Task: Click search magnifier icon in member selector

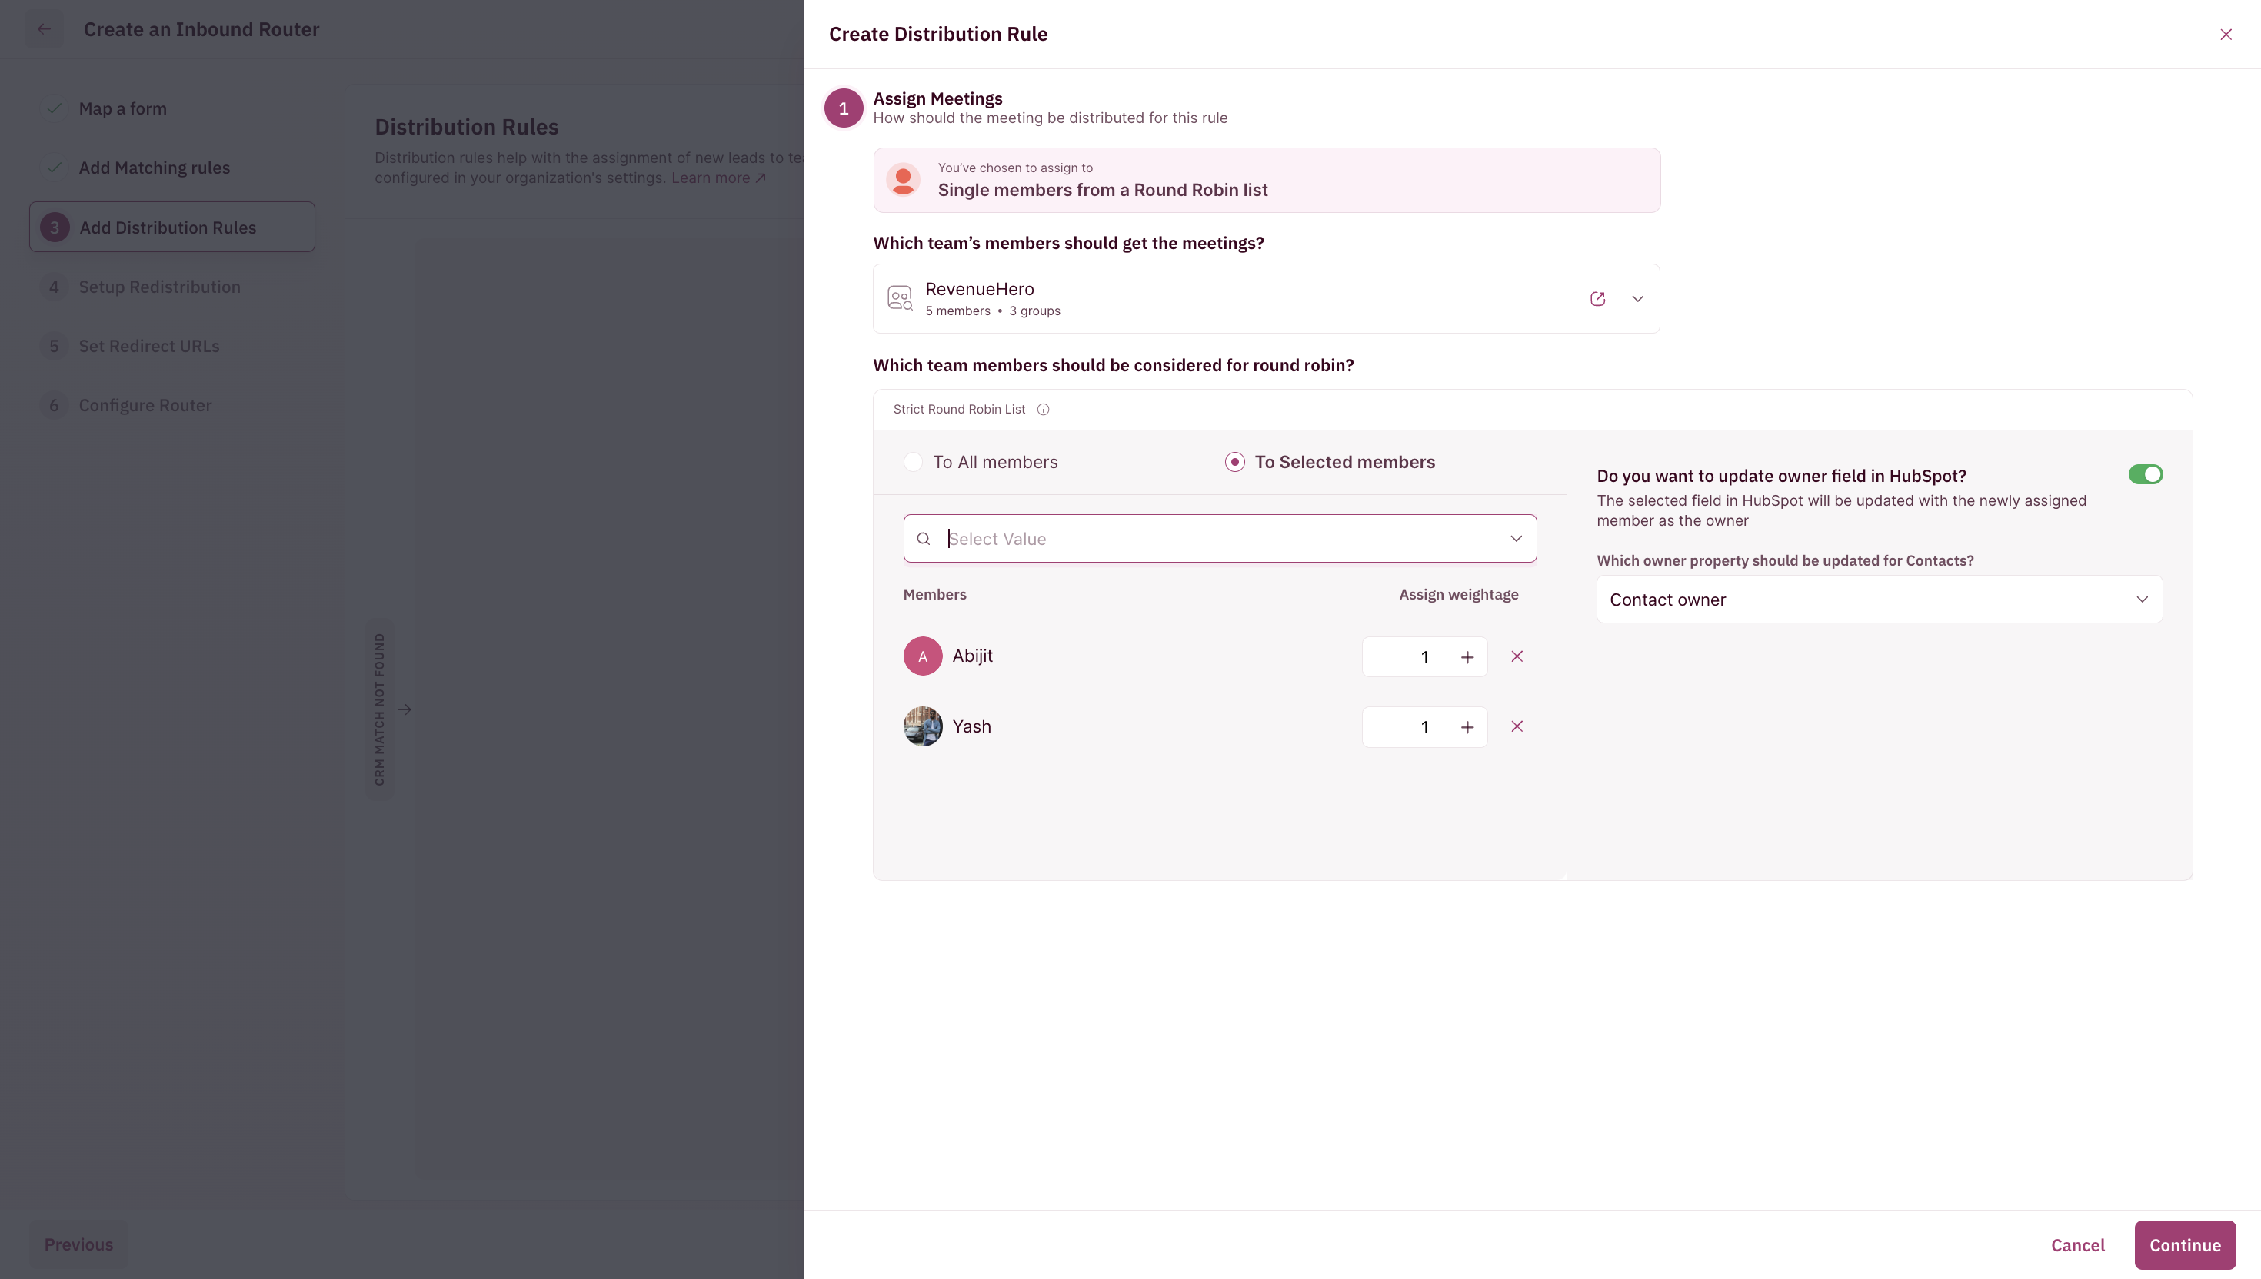Action: pos(924,539)
